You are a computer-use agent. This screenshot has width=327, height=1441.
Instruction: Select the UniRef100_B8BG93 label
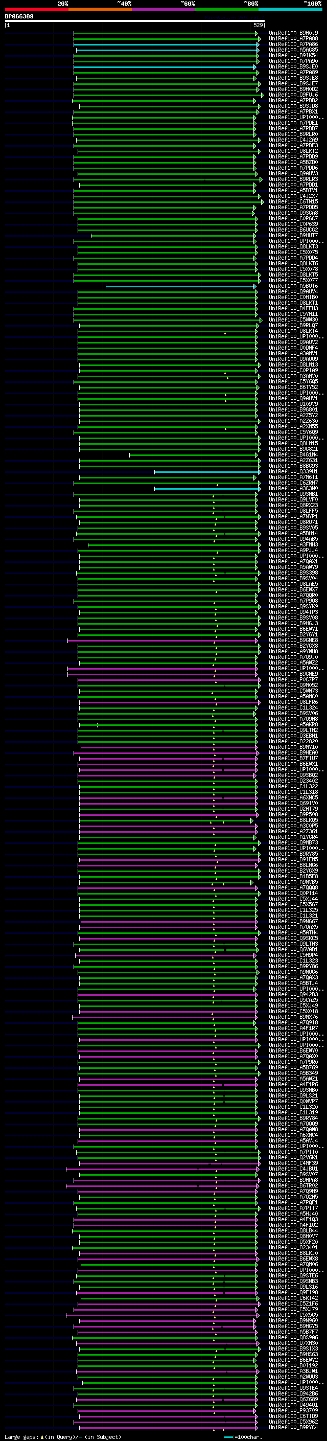click(293, 466)
